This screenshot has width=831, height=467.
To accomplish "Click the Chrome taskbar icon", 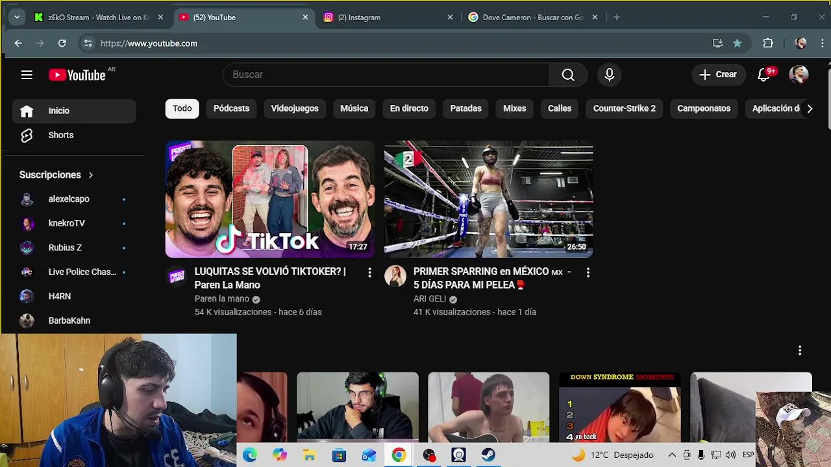I will click(399, 455).
